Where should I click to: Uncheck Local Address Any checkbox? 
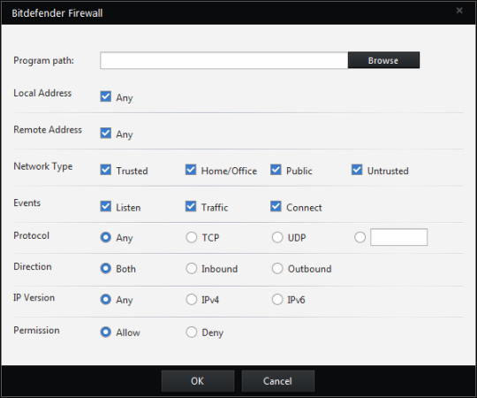106,96
